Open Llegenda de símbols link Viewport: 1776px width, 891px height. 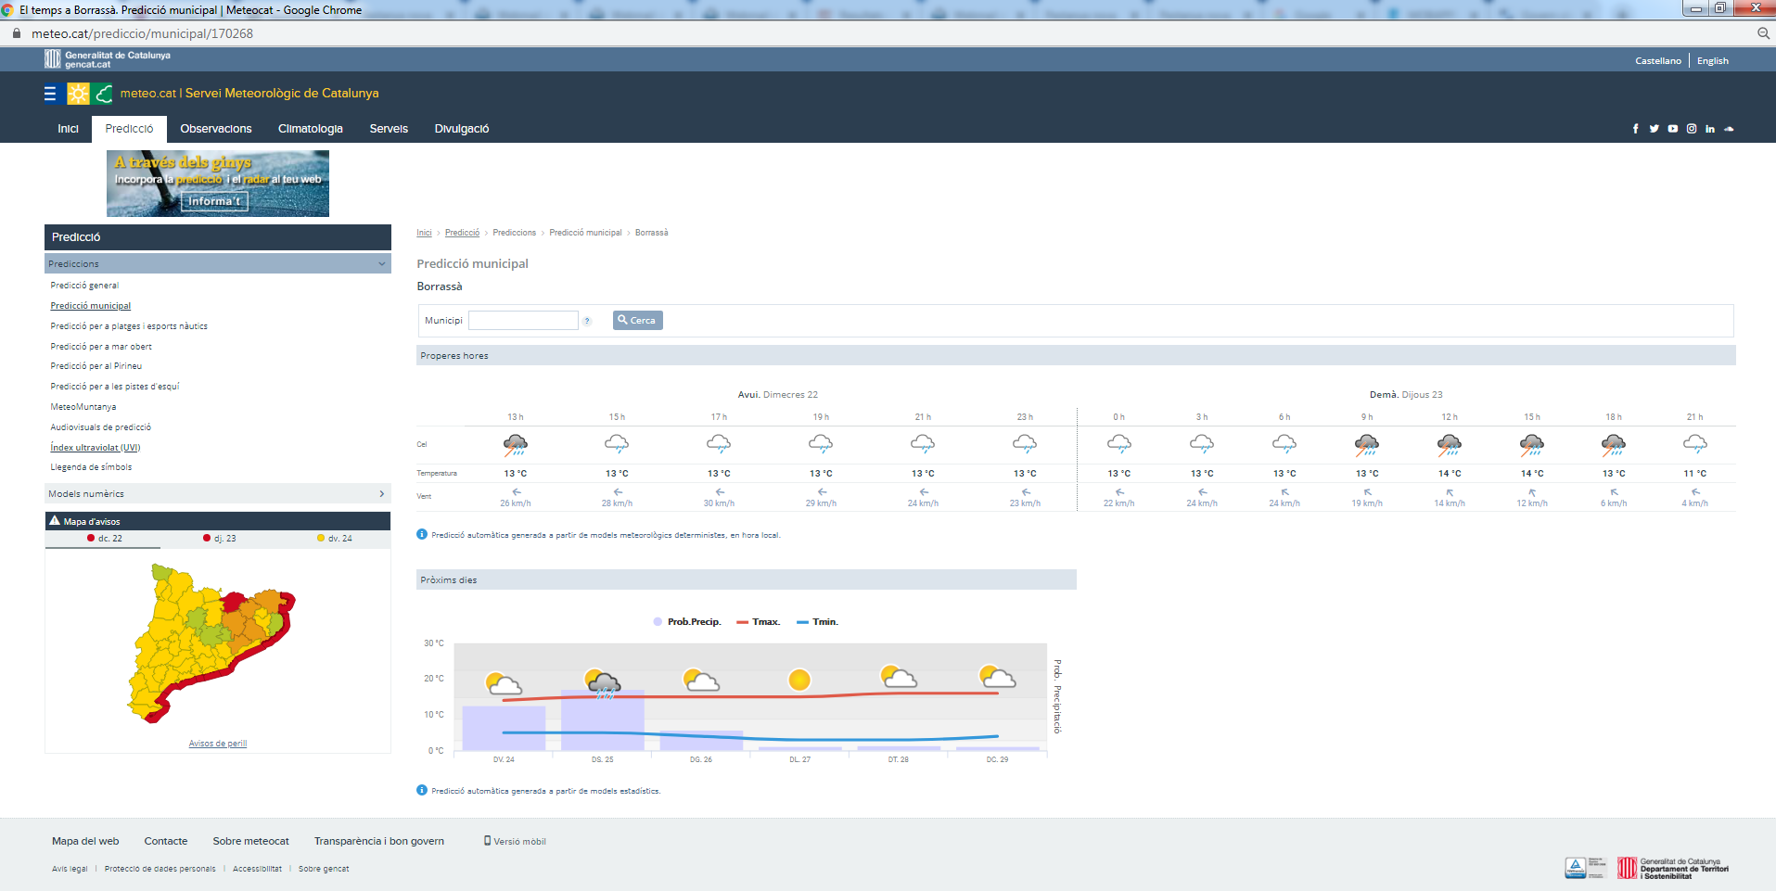click(91, 467)
